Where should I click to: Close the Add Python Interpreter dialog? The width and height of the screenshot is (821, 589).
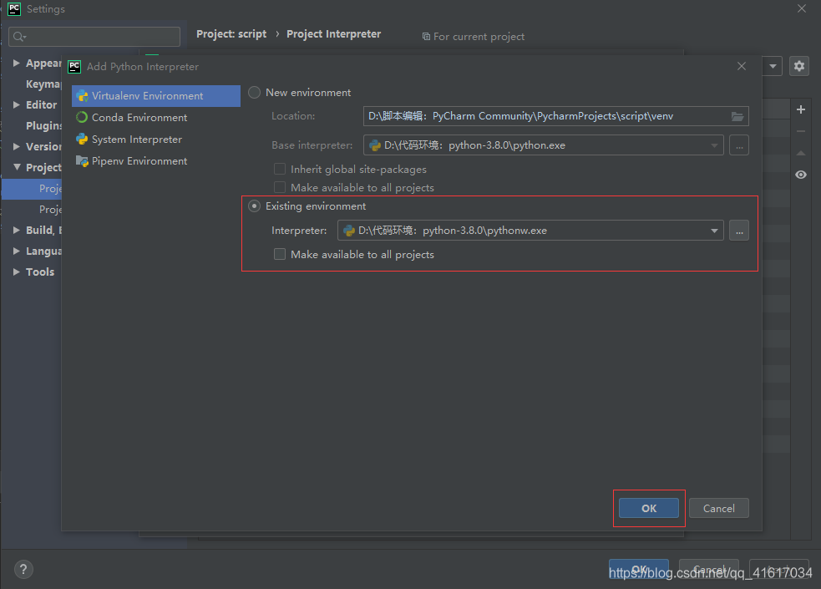pos(742,67)
